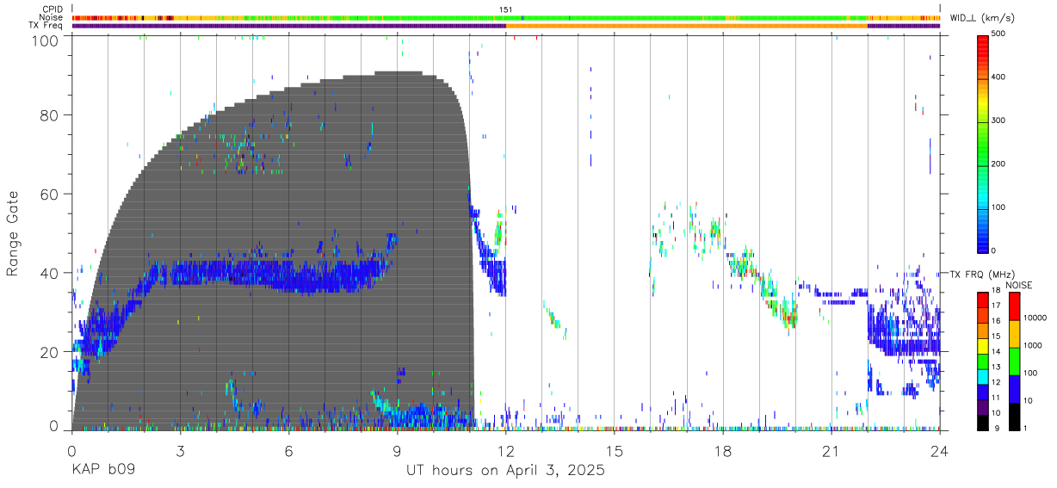Click colorbar tick label 200

click(x=998, y=164)
